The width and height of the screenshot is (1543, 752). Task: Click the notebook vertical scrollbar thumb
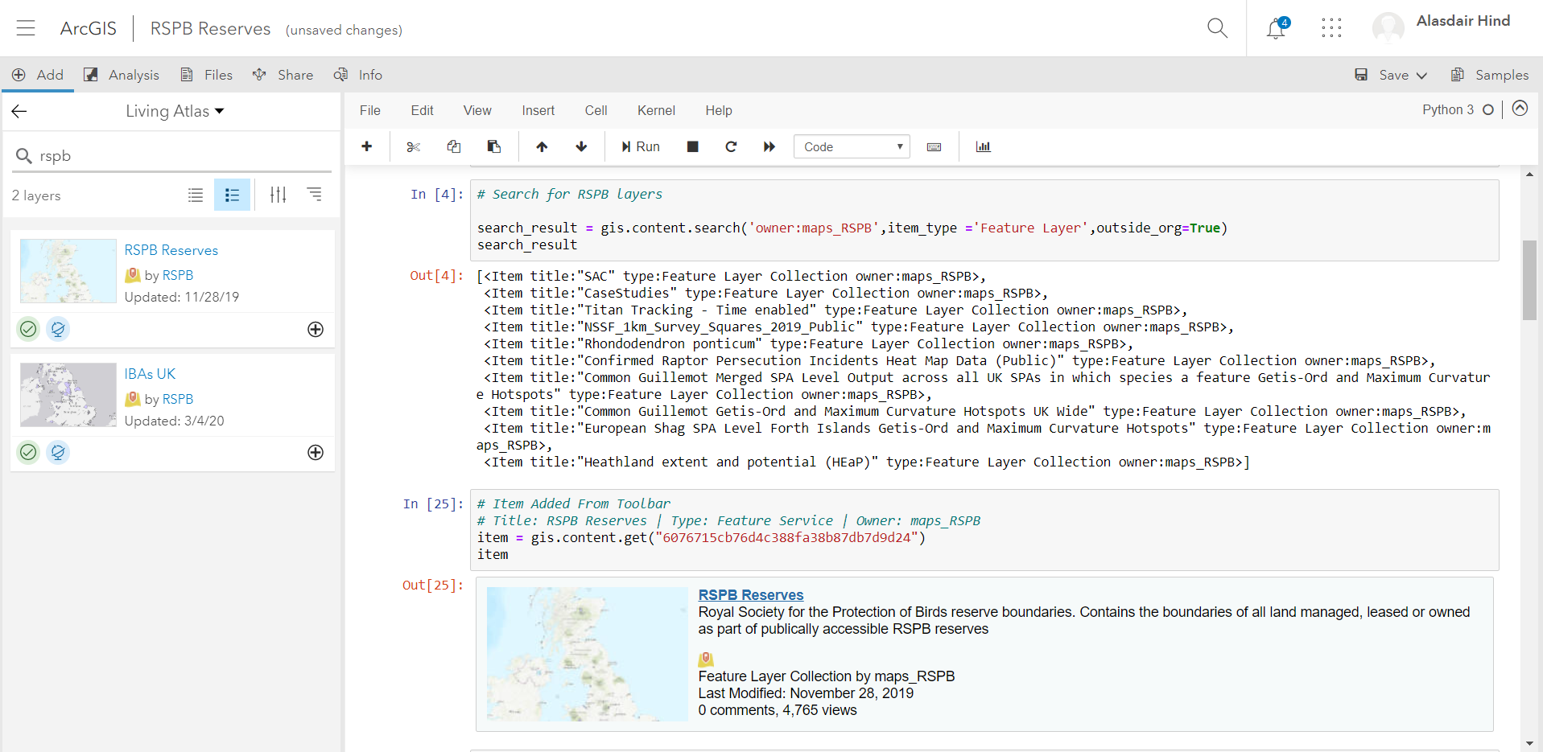[1529, 280]
